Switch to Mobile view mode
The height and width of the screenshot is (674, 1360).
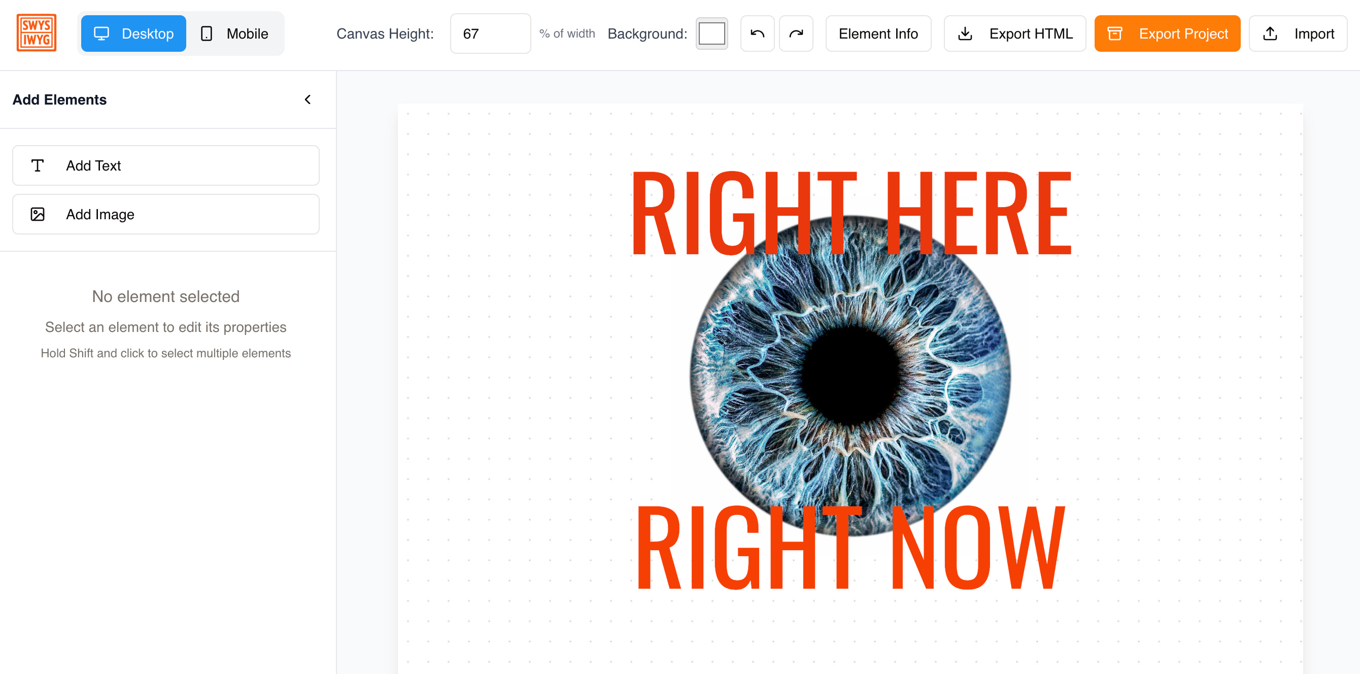235,34
